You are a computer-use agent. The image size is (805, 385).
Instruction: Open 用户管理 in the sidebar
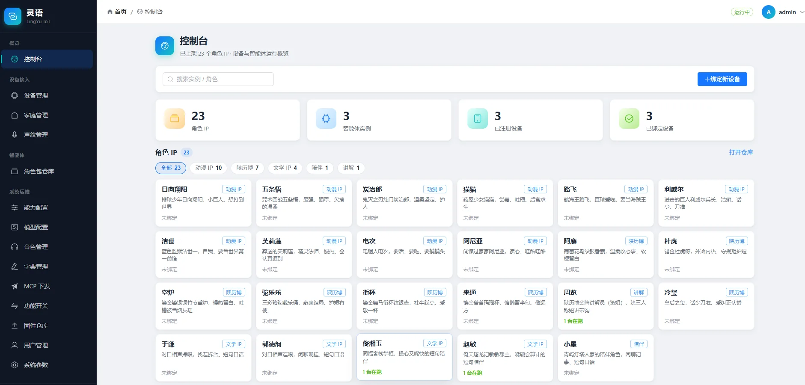coord(47,345)
